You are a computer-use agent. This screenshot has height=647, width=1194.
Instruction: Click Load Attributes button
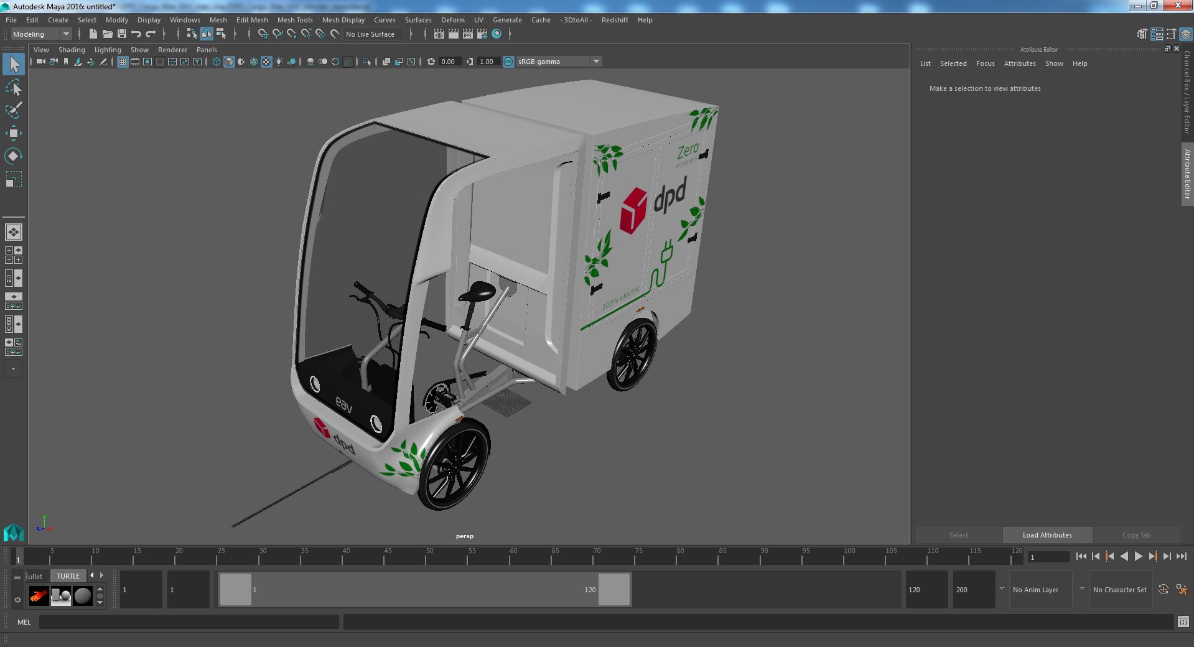tap(1047, 535)
